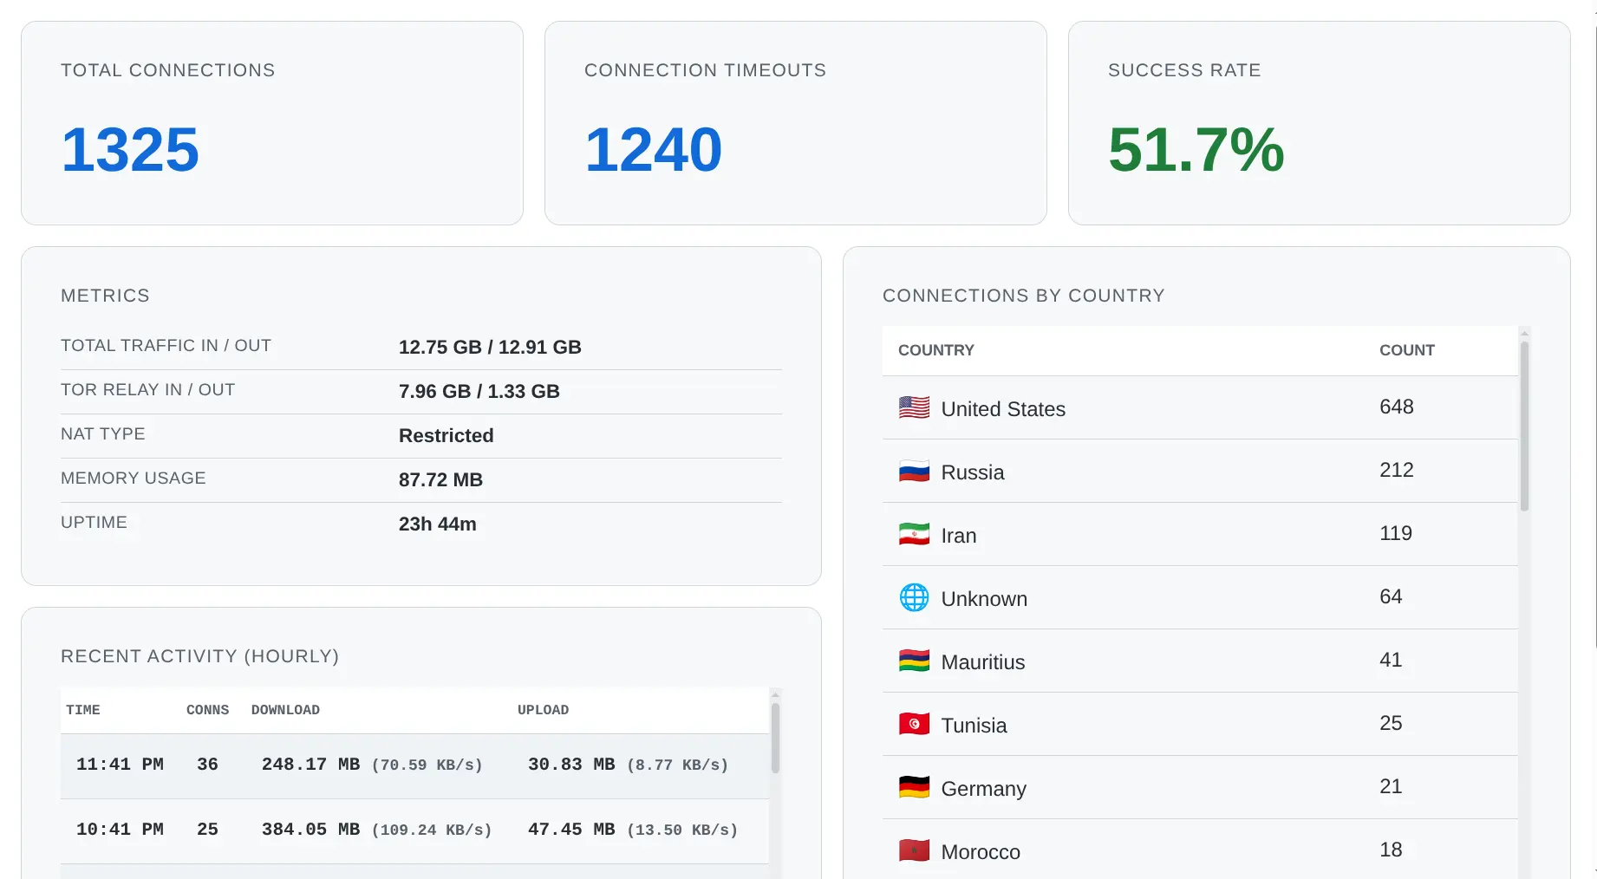Click the SUCCESS RATE card title
This screenshot has height=879, width=1597.
1184,70
